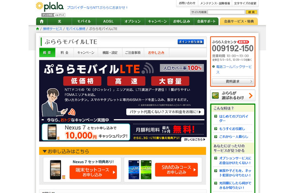Open オプションサービスにお金はかけたくない link
Viewport: 295px width, 193px height.
235,160
